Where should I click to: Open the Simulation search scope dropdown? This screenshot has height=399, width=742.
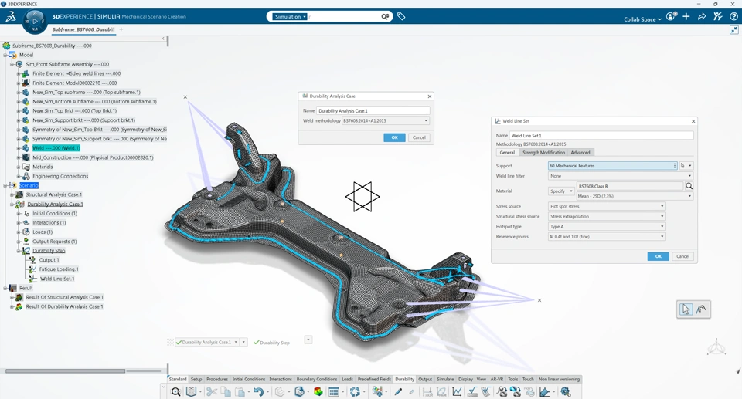290,16
